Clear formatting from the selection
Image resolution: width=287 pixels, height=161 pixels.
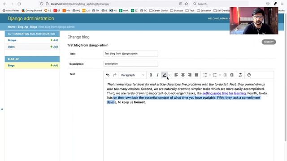click(240, 75)
